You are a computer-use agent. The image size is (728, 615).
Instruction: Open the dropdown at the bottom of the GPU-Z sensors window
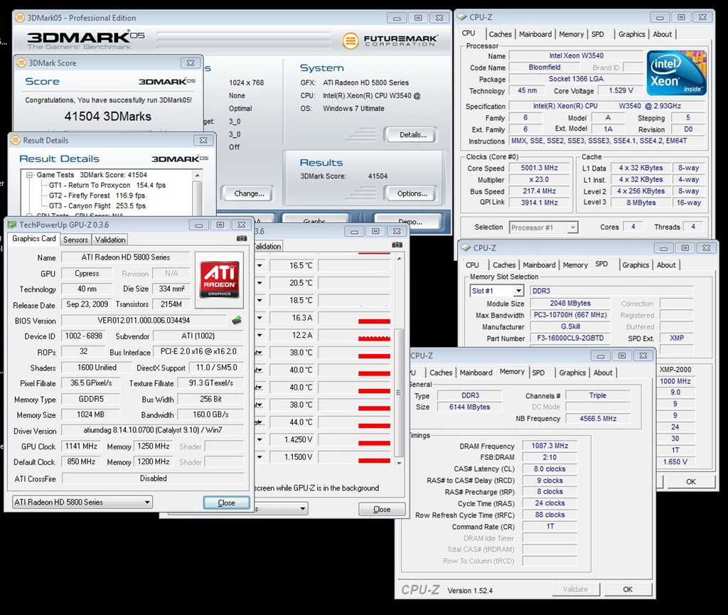(x=303, y=509)
